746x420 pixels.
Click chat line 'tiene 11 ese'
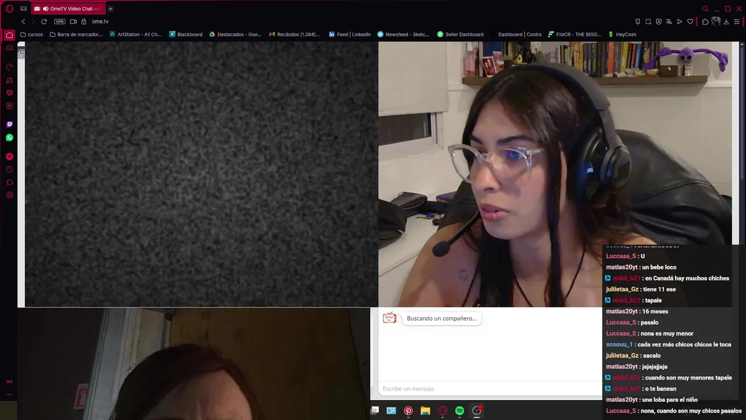[659, 289]
